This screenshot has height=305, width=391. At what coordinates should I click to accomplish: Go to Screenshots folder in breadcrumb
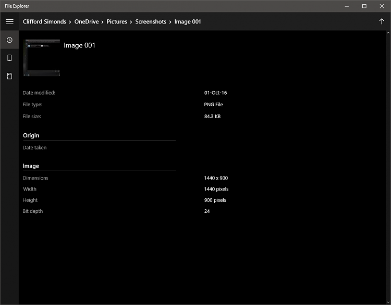click(151, 22)
